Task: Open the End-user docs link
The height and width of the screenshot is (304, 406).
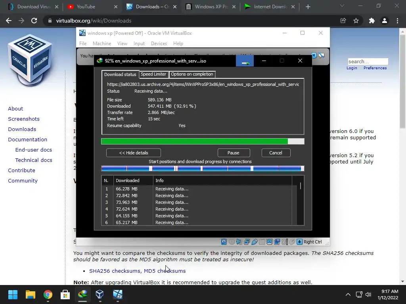Action: pyautogui.click(x=34, y=150)
